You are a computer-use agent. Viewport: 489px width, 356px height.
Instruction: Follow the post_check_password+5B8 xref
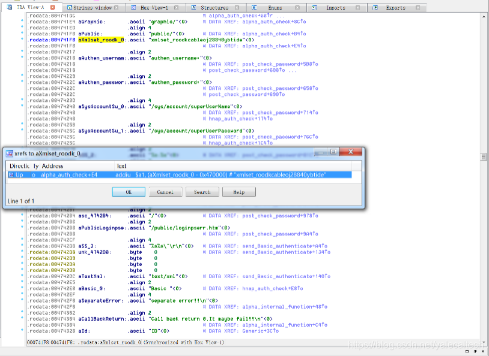[280, 64]
